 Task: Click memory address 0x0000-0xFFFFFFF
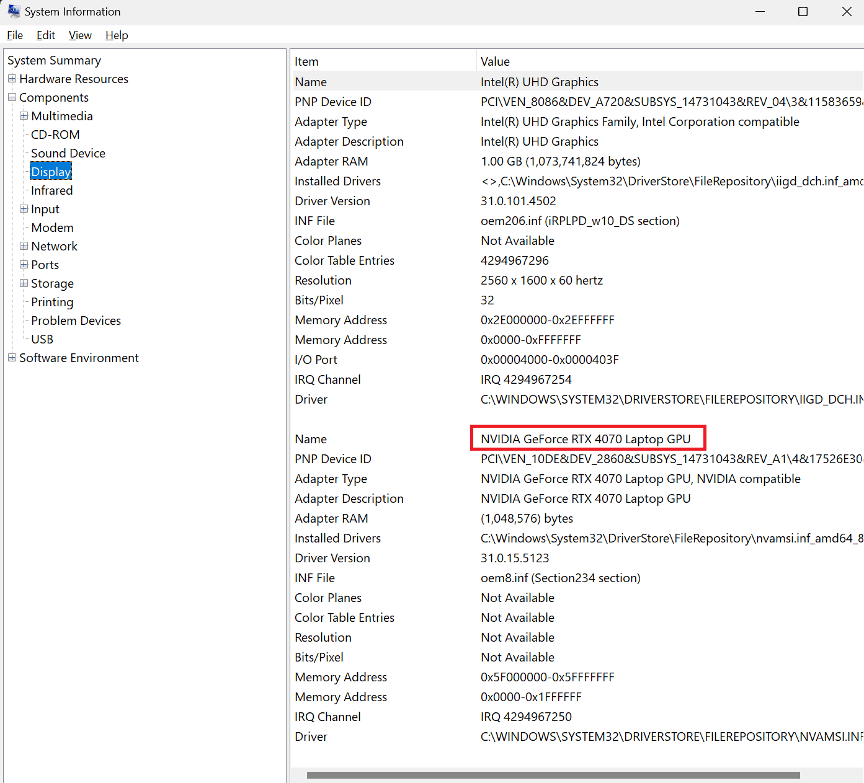click(531, 340)
